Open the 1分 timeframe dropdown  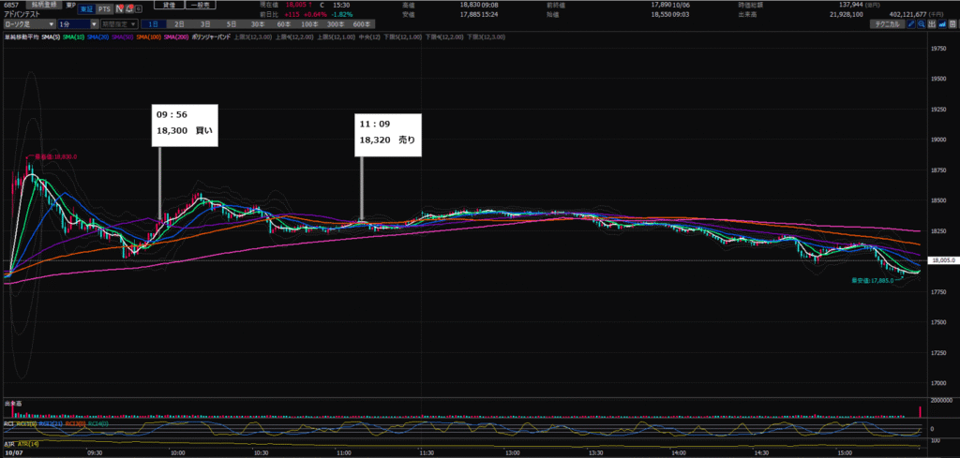77,23
